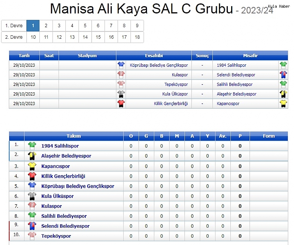
Task: Click the red-blue jersey icon of Selendi Belediyespor fixture
Action: tap(283, 75)
